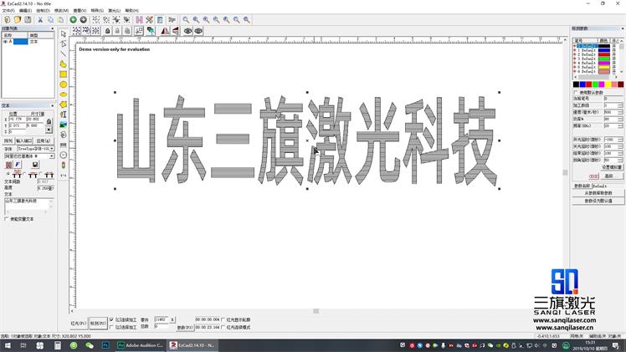Viewport: 626px width, 352px height.
Task: Select the polygon drawing tool
Action: [x=63, y=105]
